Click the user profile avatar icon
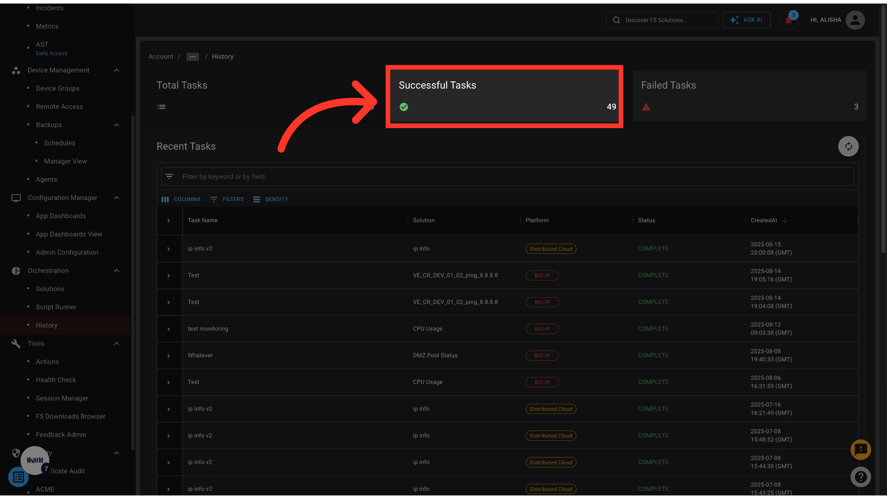887x499 pixels. coord(855,20)
